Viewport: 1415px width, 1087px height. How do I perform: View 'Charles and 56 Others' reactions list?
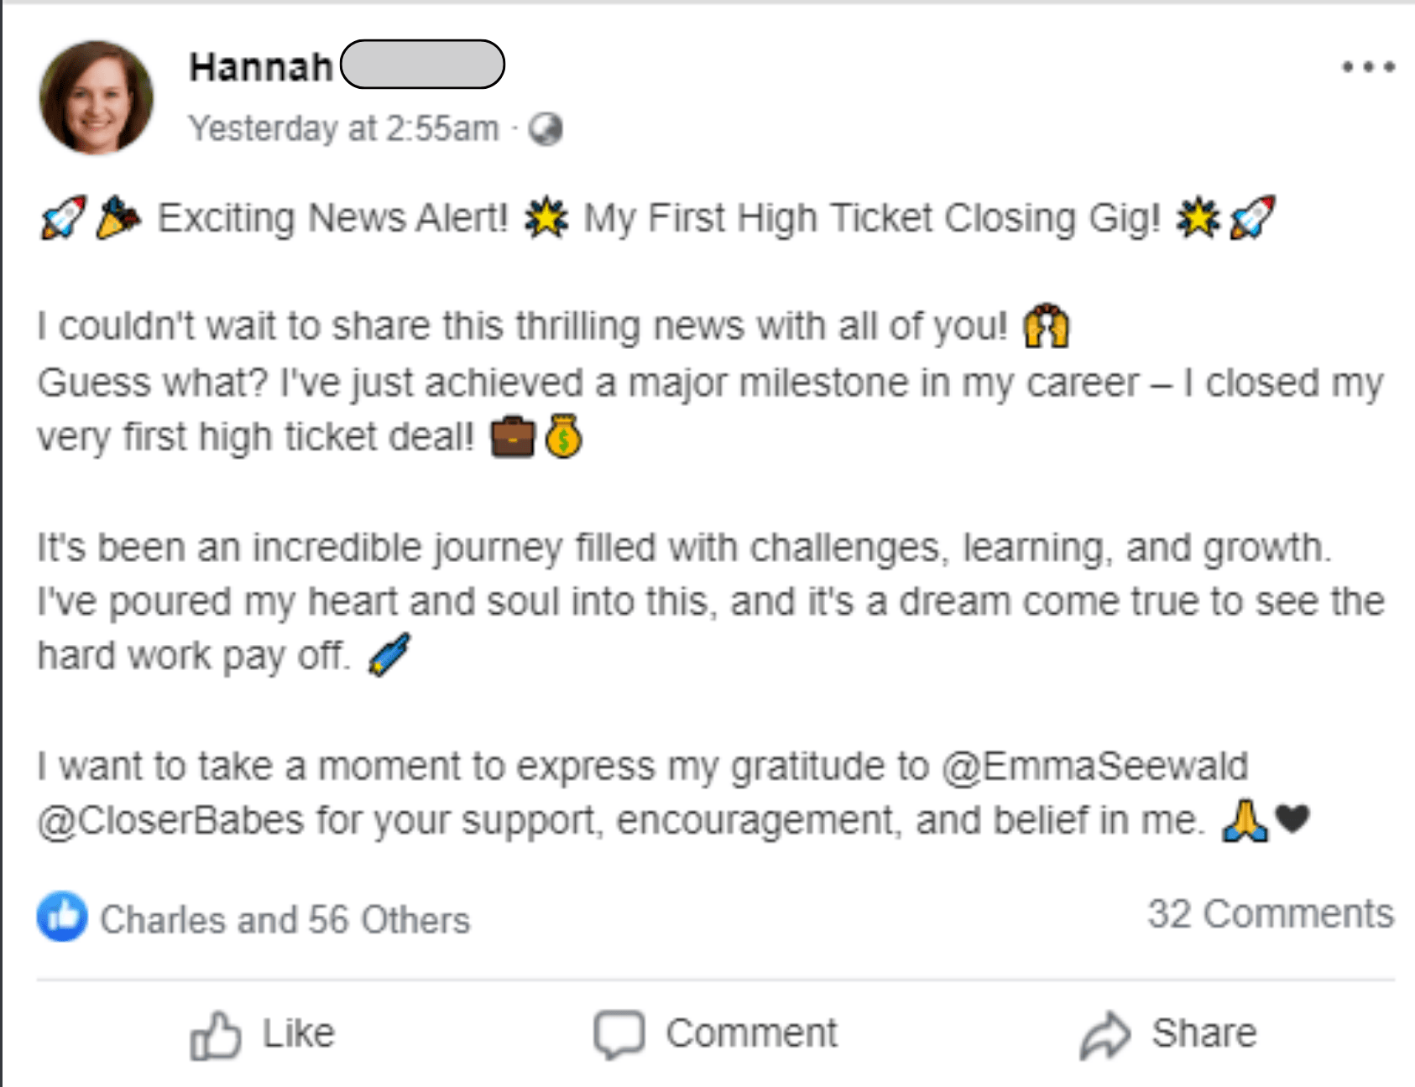click(285, 919)
